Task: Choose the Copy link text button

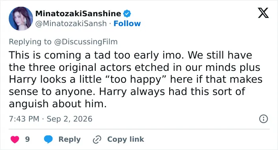Action: (125, 139)
